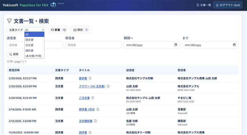Choose 請求書 from the document type list
247x135 pixels.
point(34,40)
